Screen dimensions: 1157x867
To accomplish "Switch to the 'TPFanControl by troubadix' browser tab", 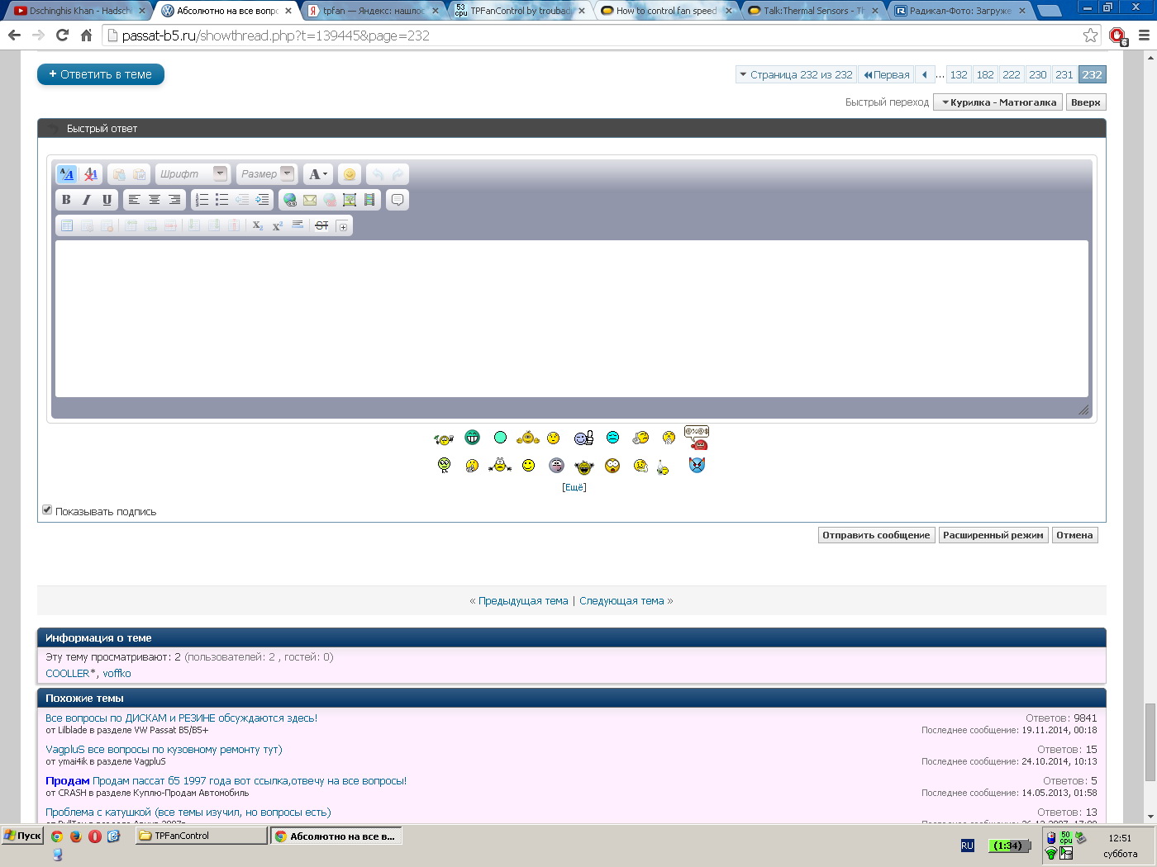I will click(x=520, y=11).
